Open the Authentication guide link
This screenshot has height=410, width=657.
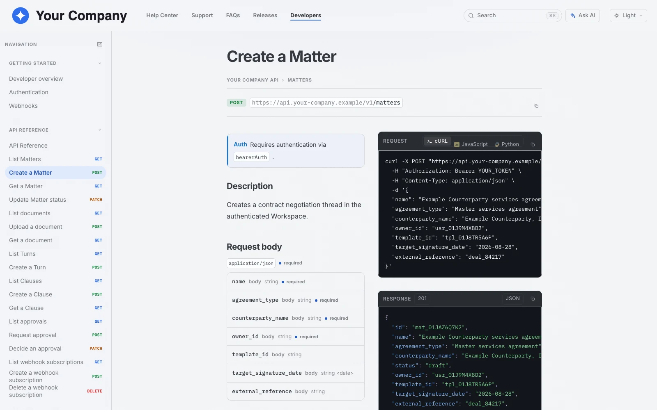point(29,92)
